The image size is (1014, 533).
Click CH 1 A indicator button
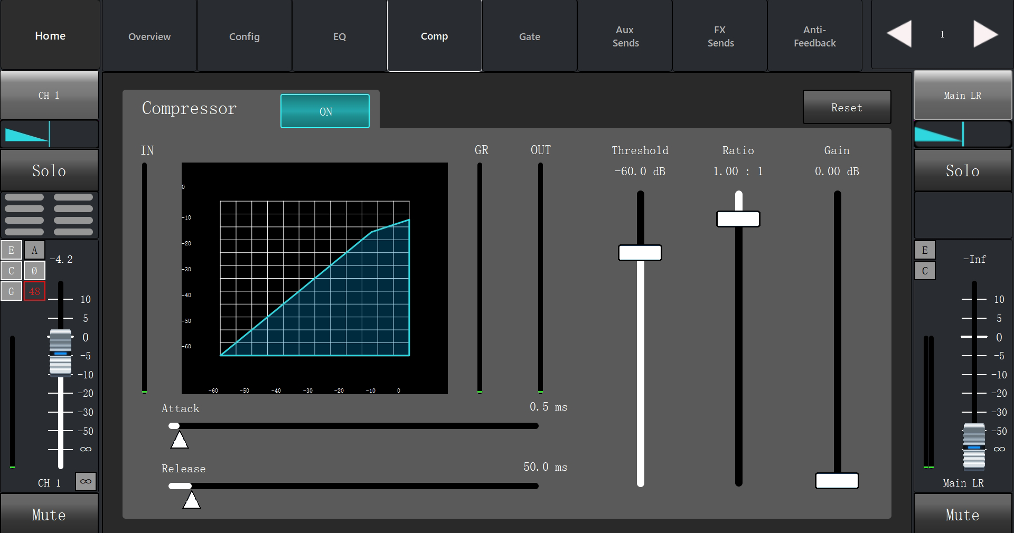click(34, 250)
